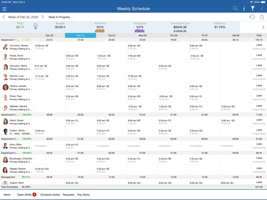The image size is (267, 200).
Task: Open Mike Almo profile photo
Action: pos(5,146)
